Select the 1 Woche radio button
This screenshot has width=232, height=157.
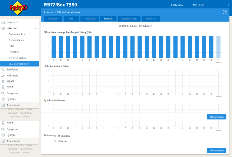pos(55,141)
